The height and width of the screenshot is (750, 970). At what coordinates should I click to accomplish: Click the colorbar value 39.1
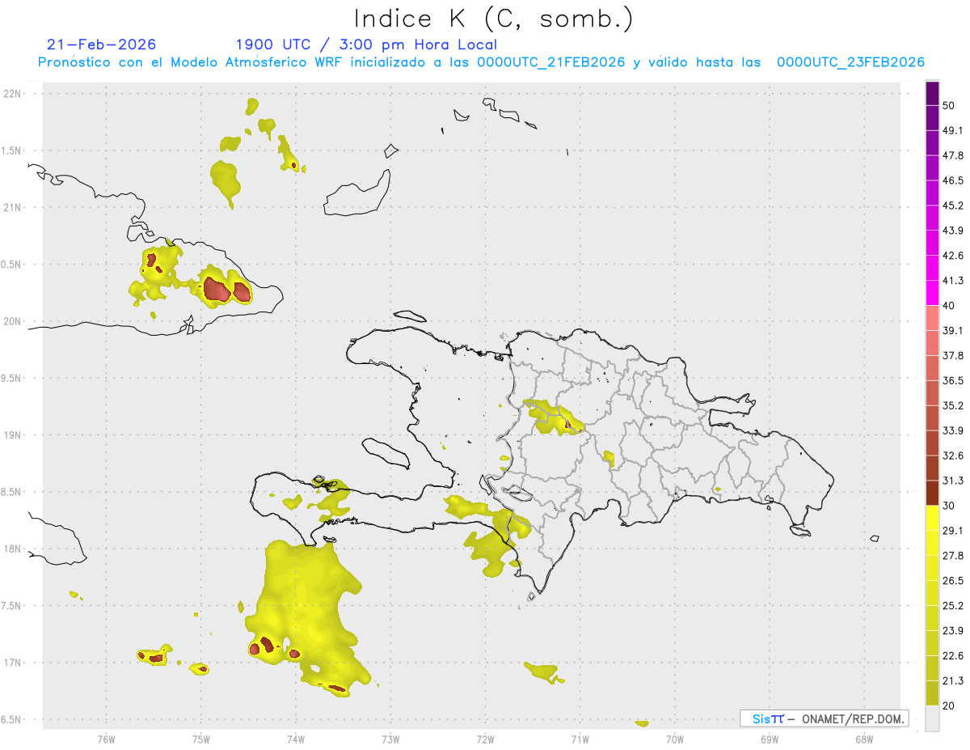pyautogui.click(x=953, y=331)
